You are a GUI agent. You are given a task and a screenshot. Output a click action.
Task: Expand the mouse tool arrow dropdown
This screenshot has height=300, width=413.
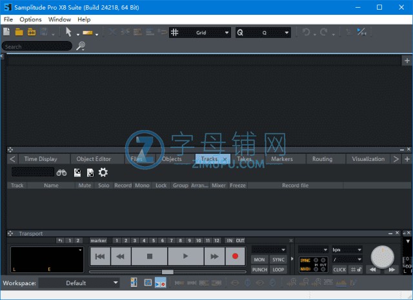click(x=77, y=34)
